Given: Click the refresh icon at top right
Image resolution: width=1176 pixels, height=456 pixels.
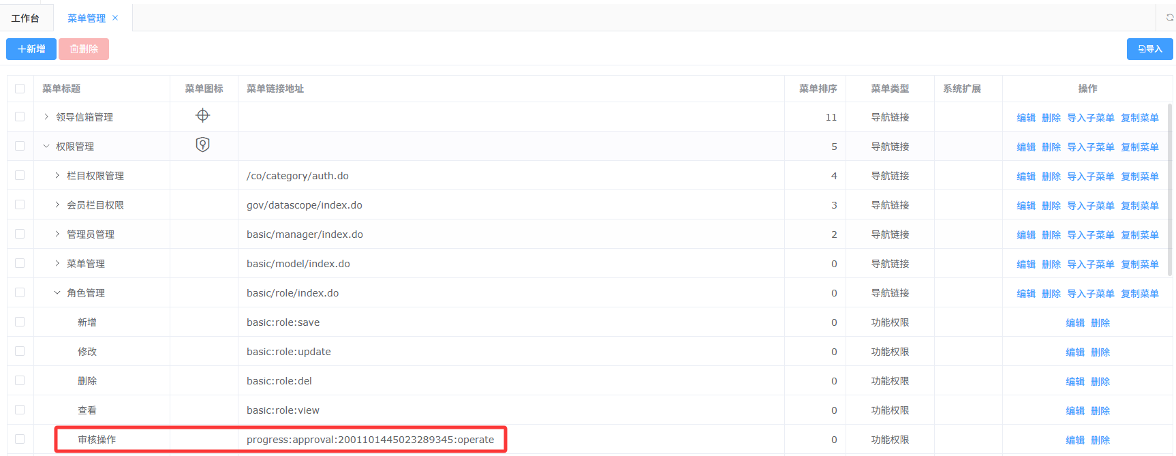Looking at the screenshot, I should point(1169,18).
